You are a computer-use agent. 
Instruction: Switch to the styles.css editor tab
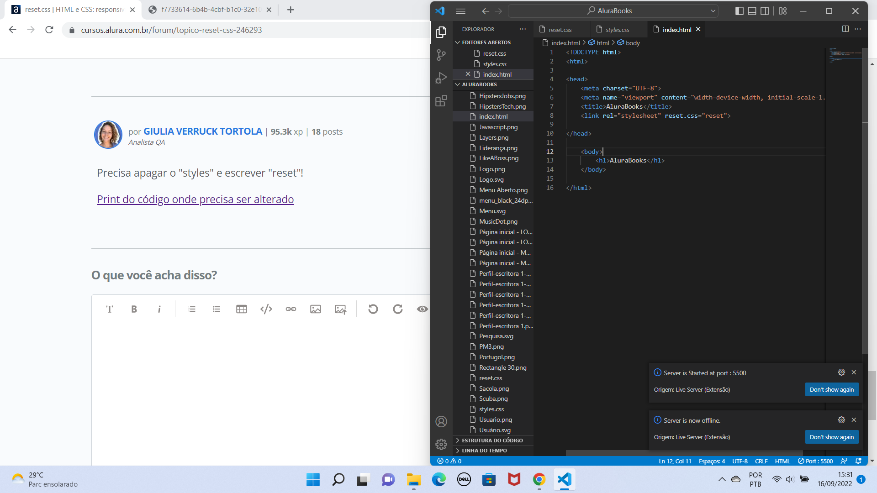click(x=617, y=30)
